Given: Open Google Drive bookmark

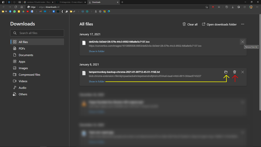Looking at the screenshot, I should click(23, 12).
